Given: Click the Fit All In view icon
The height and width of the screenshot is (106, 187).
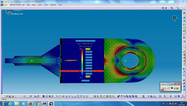Looking at the screenshot, I should pyautogui.click(x=60, y=96).
